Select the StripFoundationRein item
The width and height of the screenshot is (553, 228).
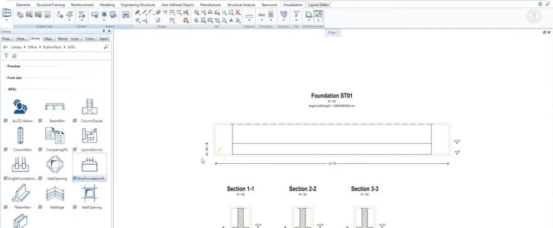point(89,168)
